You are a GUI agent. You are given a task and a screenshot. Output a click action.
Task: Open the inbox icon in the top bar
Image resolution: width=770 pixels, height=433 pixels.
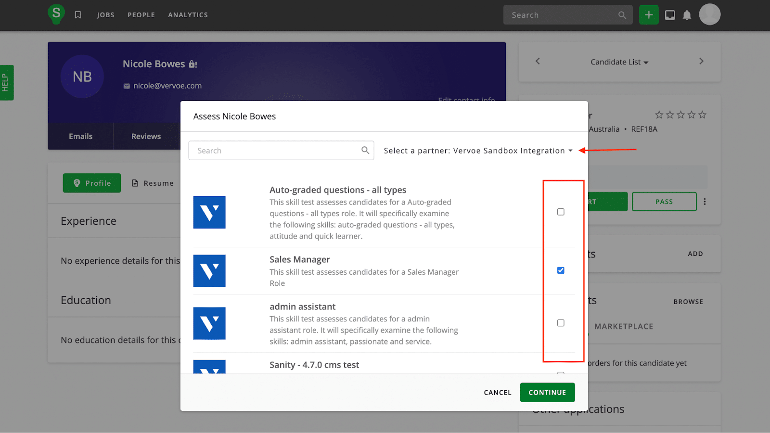669,14
